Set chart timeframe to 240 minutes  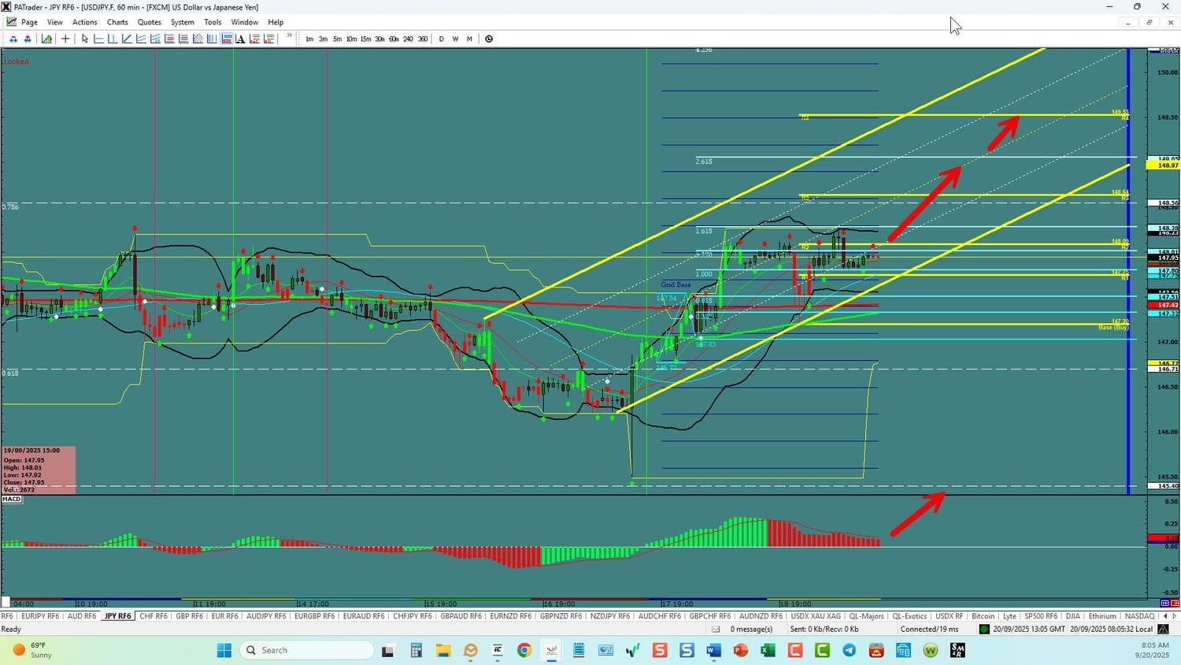(408, 39)
